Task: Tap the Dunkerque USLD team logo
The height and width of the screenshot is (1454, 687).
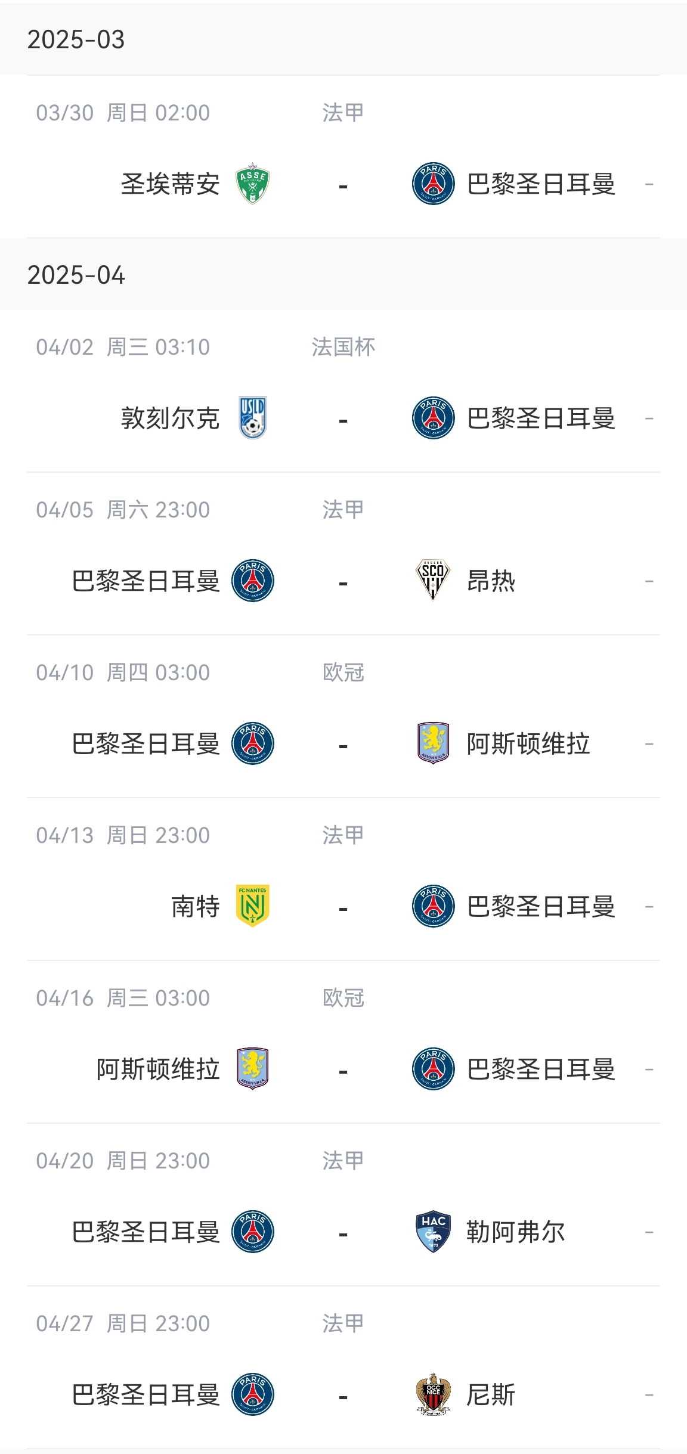Action: point(253,418)
